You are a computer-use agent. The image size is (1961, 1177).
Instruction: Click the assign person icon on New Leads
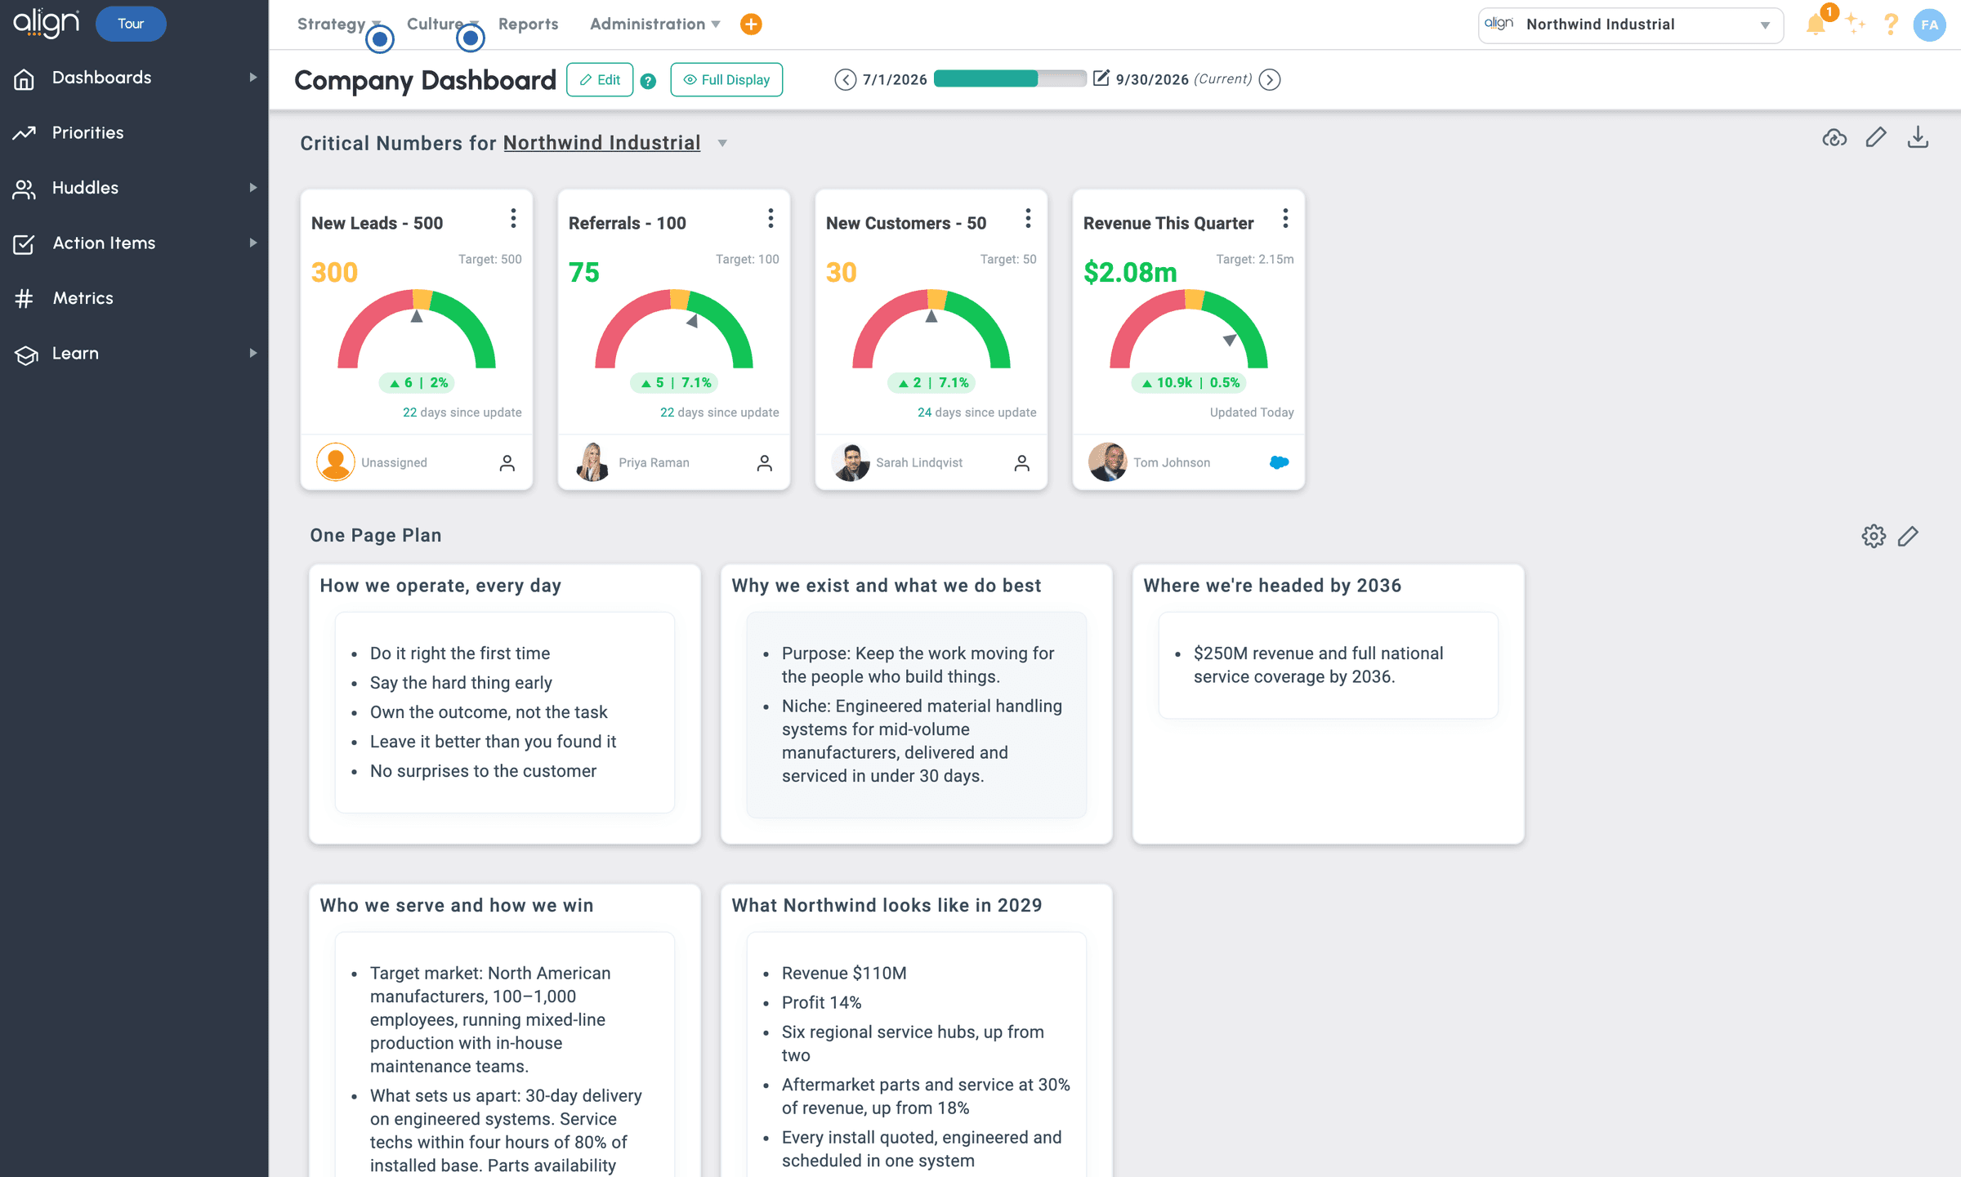click(x=507, y=463)
